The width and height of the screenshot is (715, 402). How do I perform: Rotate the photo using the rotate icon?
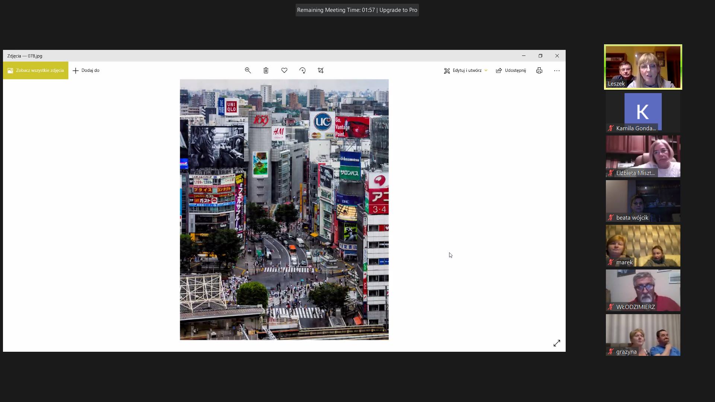click(302, 70)
